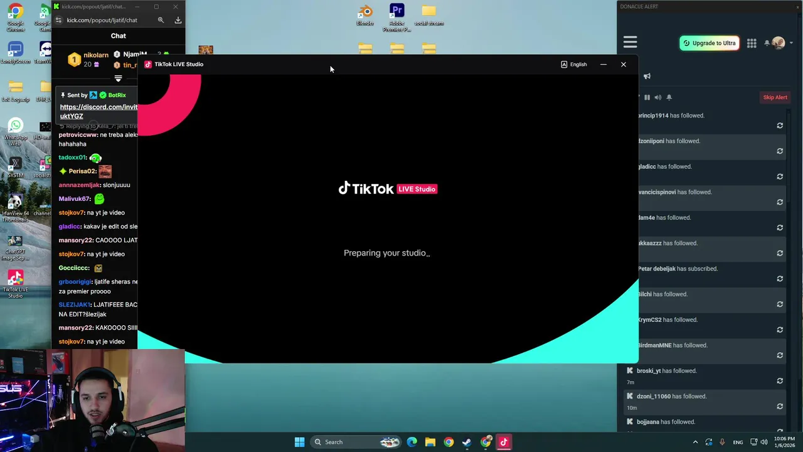
Task: Click the microphone tray icon
Action: 722,442
